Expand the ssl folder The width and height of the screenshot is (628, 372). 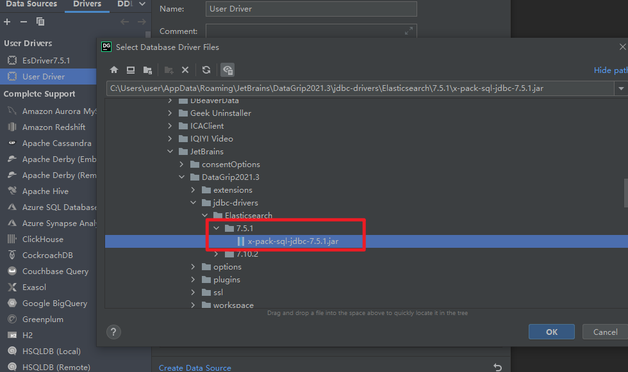coord(193,293)
